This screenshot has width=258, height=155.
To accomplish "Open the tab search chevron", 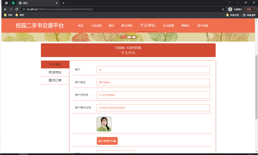I will pyautogui.click(x=229, y=3).
